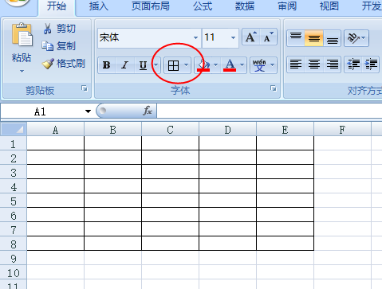Open the font size 11 dropdown
The width and height of the screenshot is (382, 289).
click(233, 37)
